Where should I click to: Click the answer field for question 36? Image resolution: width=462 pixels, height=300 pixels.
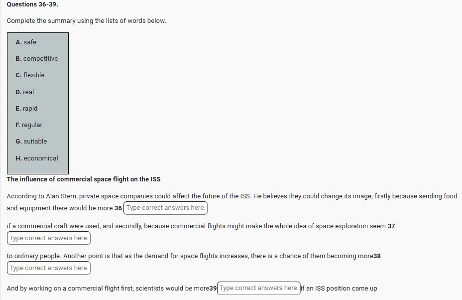point(165,208)
